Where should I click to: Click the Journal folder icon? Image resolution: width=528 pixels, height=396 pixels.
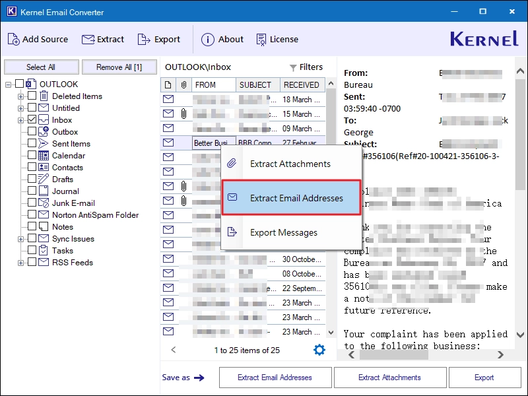click(44, 191)
